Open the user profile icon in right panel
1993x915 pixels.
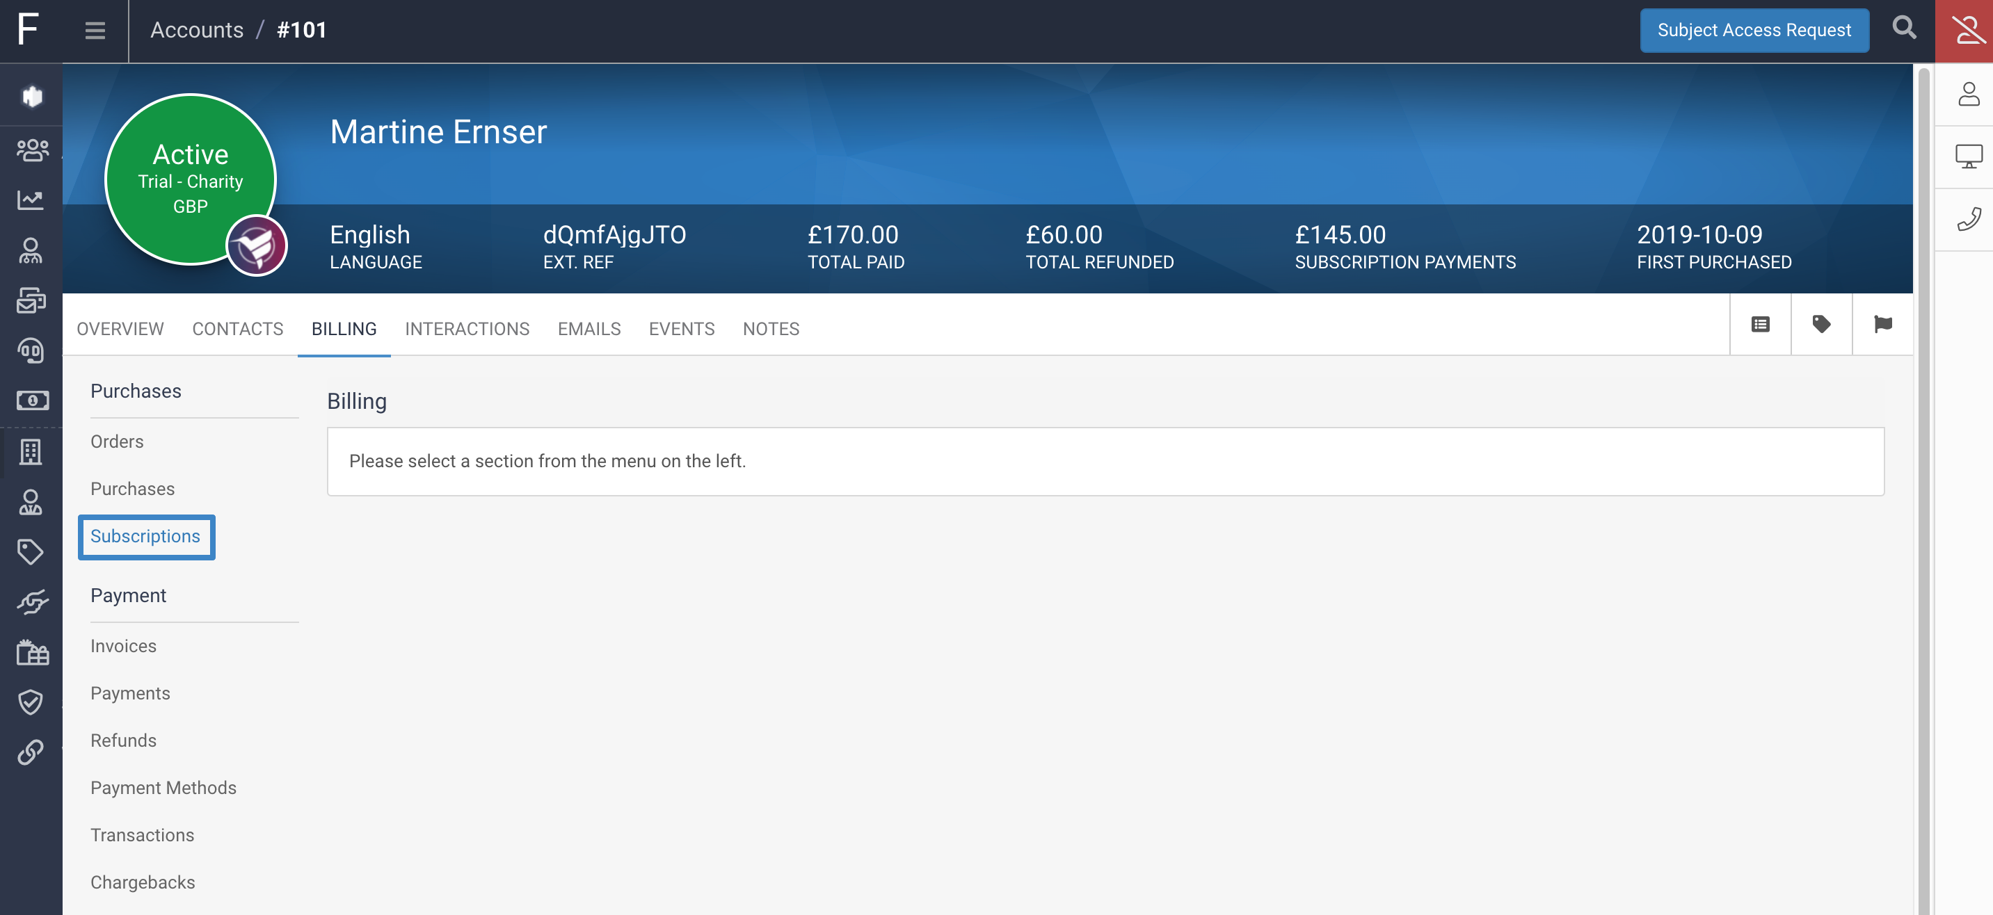[1969, 95]
